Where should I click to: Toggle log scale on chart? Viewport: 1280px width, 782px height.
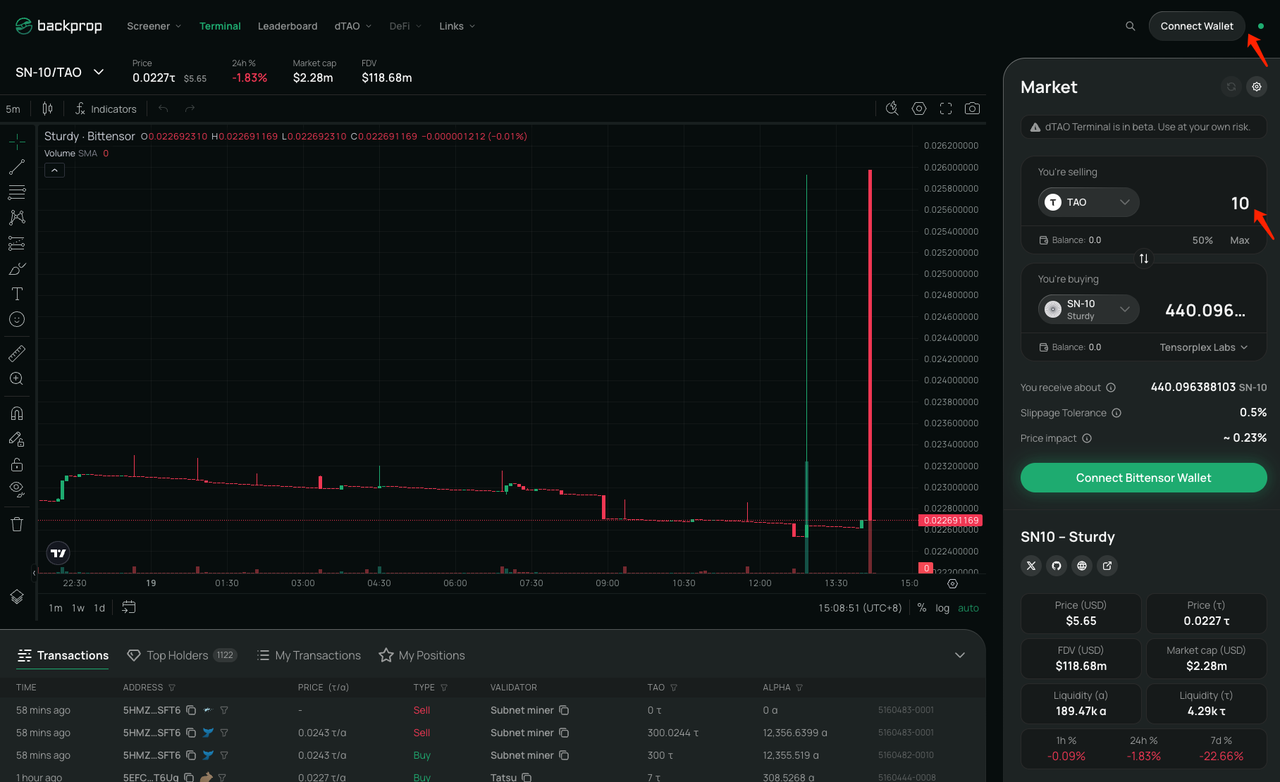pos(942,608)
